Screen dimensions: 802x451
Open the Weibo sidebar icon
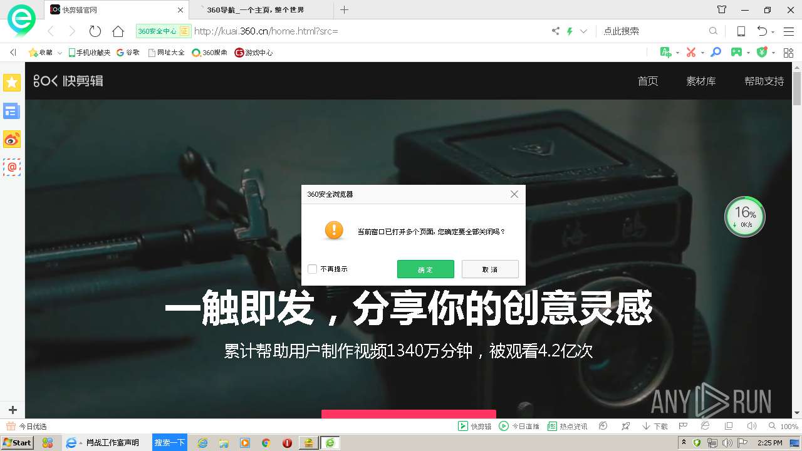coord(12,139)
